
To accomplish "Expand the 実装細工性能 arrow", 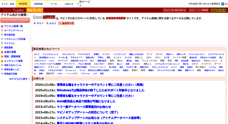I will pyautogui.click(x=2, y=74).
